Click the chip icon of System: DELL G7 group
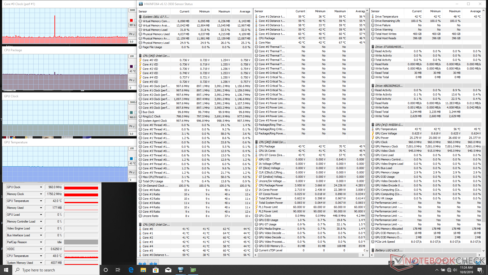Viewport: 488px width, 275px height. [x=140, y=17]
